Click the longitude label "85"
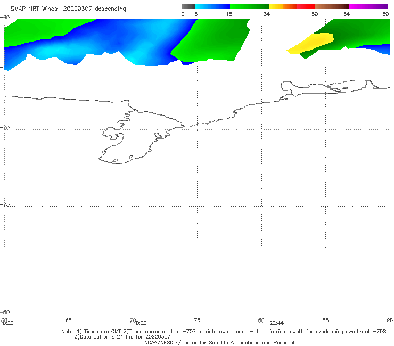 tap(325, 320)
